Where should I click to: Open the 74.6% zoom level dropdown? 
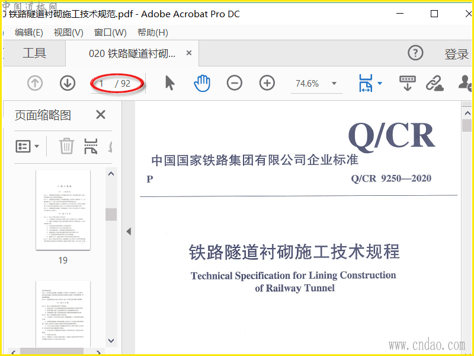[x=334, y=83]
